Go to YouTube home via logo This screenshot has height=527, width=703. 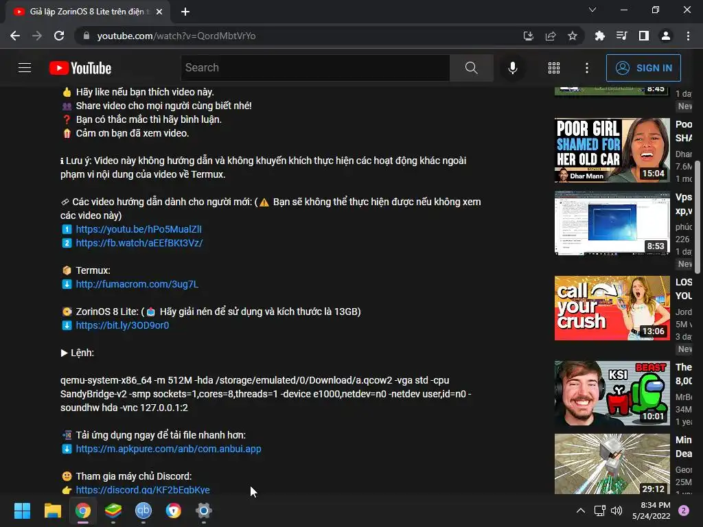[x=80, y=68]
